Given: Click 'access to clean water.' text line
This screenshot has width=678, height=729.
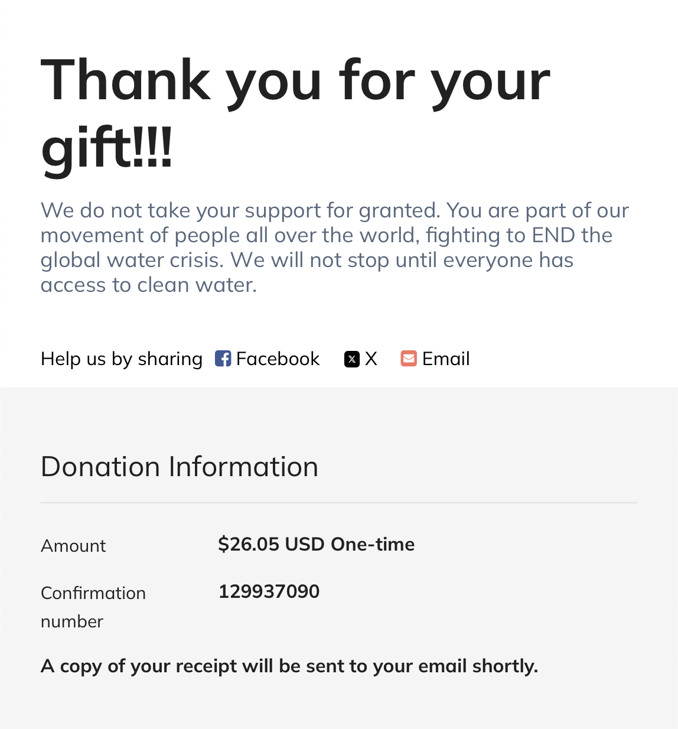Looking at the screenshot, I should tap(149, 285).
